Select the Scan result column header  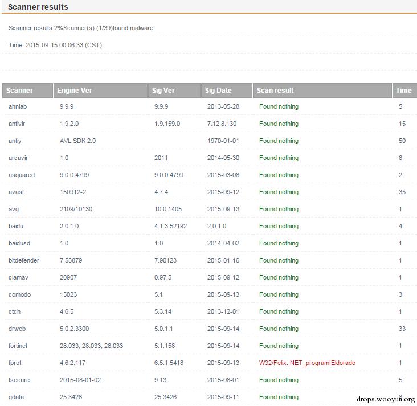[275, 90]
